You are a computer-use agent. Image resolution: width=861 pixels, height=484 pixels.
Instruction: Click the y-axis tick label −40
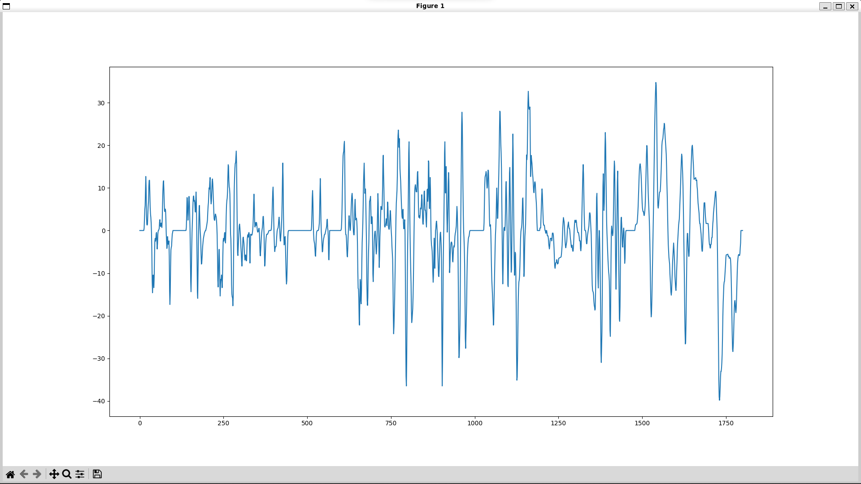(99, 401)
